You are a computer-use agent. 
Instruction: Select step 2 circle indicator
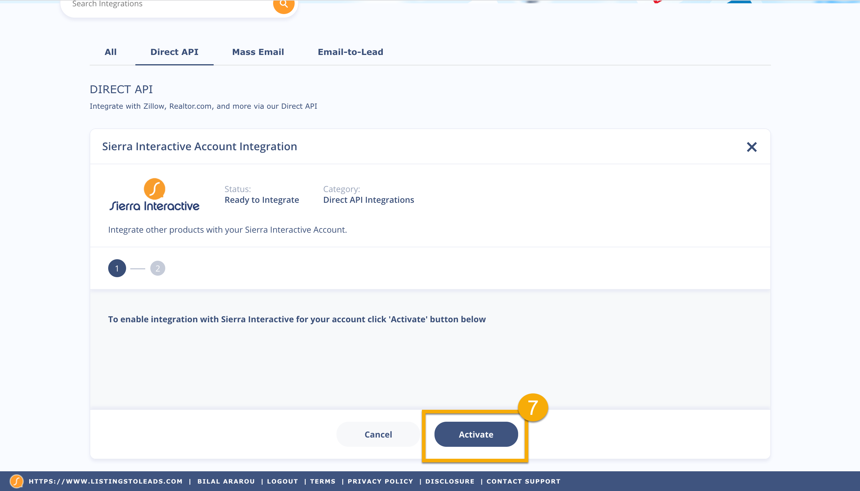pyautogui.click(x=157, y=268)
